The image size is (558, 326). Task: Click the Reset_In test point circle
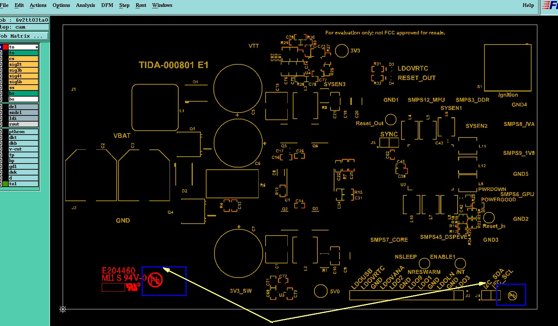[489, 217]
